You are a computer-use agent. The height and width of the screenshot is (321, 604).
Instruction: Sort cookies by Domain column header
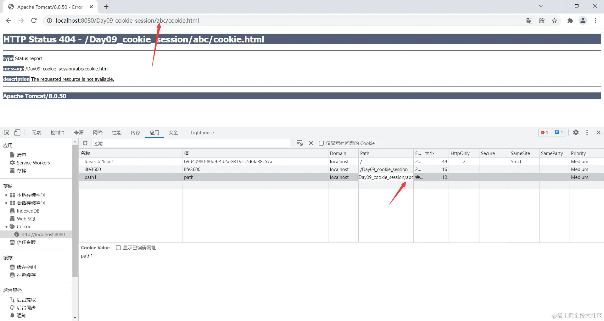[343, 153]
